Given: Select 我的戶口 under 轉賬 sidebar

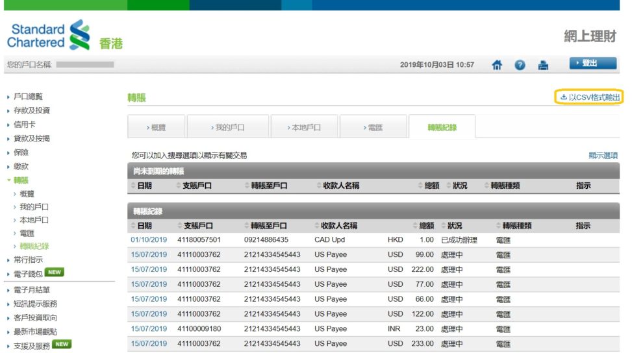Looking at the screenshot, I should [x=34, y=207].
